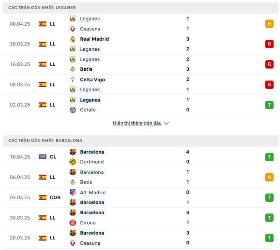Click the Champions League flag icon
Image resolution: width=280 pixels, height=250 pixels.
(42, 157)
